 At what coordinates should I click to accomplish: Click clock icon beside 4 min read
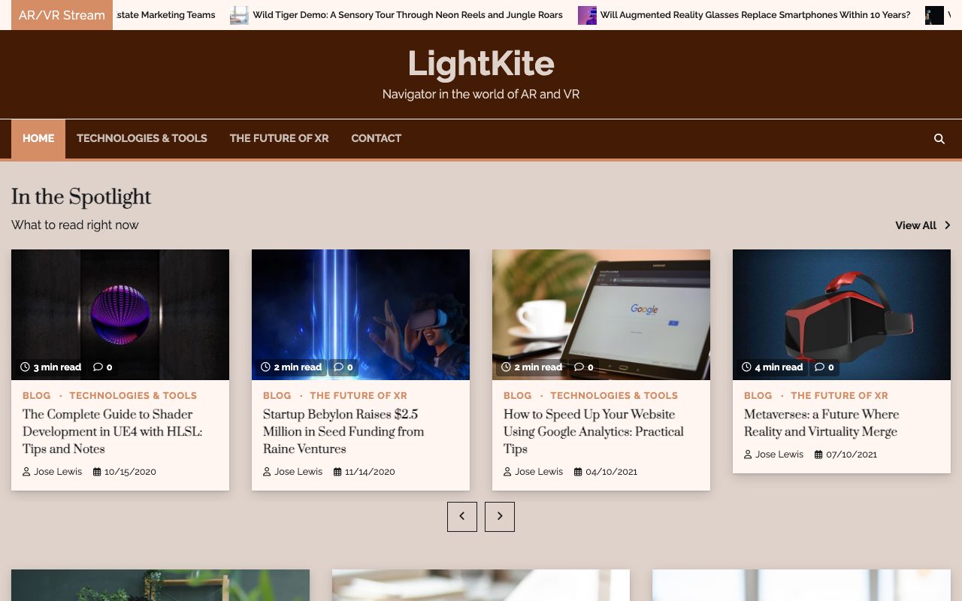(x=746, y=367)
